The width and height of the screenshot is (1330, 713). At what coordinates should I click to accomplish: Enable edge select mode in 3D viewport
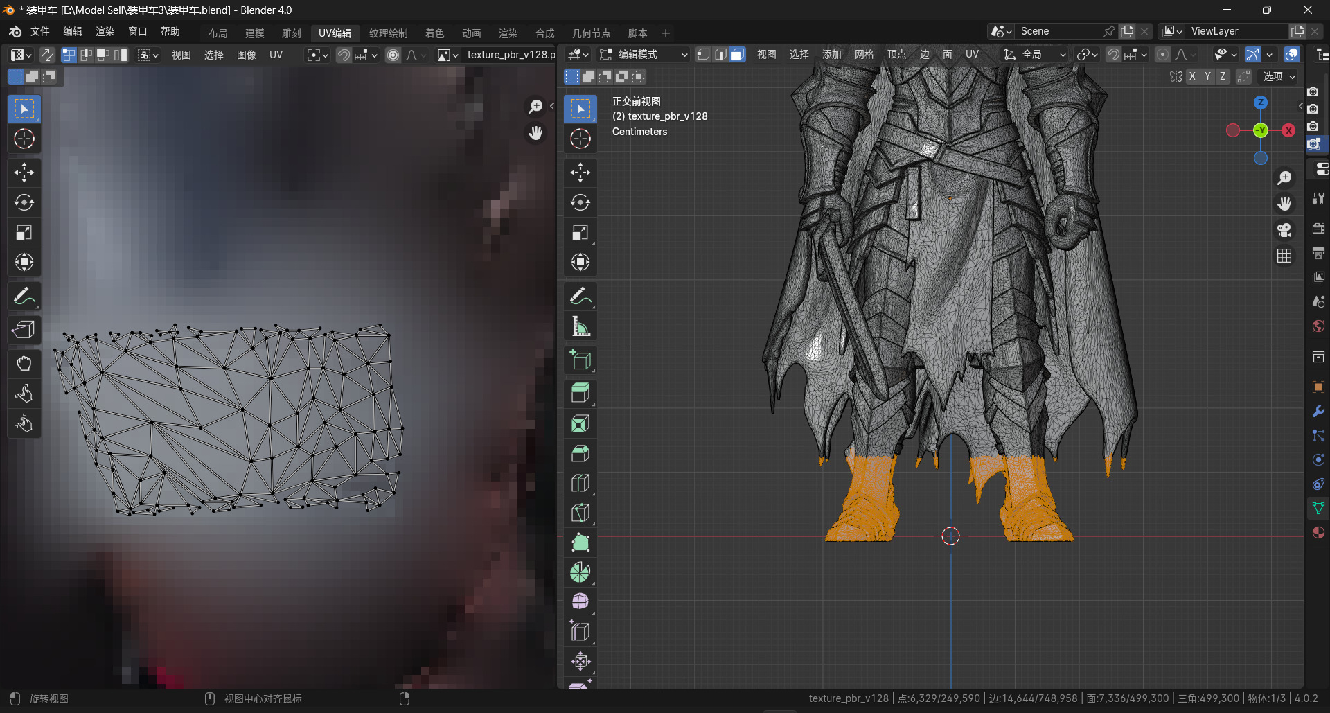tap(720, 54)
